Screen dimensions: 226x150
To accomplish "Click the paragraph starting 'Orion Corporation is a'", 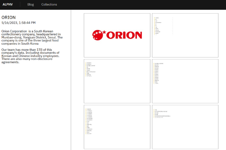I will tap(32, 37).
